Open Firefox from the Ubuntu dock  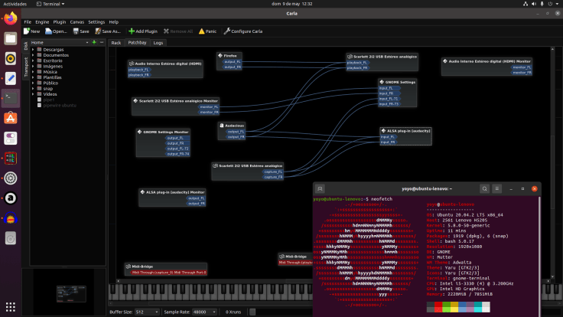pos(11,18)
